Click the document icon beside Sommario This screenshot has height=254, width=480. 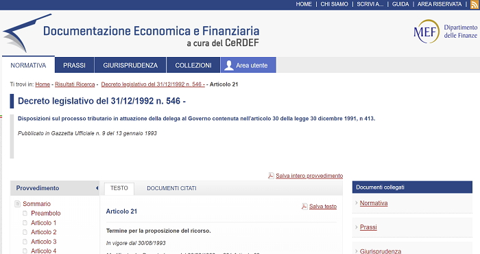pyautogui.click(x=18, y=204)
